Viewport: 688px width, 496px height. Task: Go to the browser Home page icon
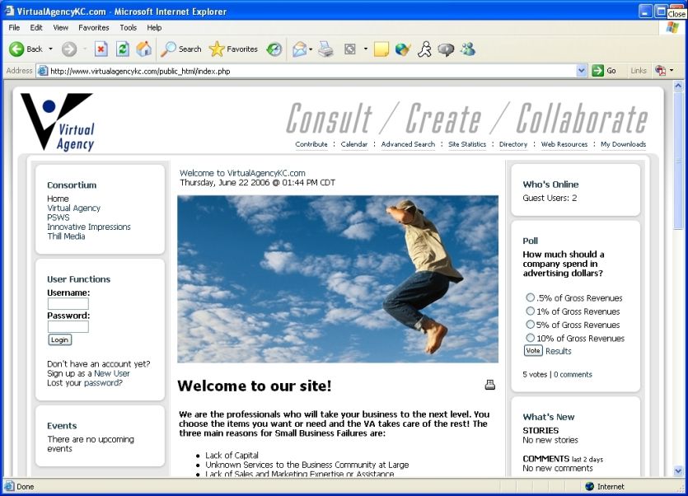click(x=143, y=49)
